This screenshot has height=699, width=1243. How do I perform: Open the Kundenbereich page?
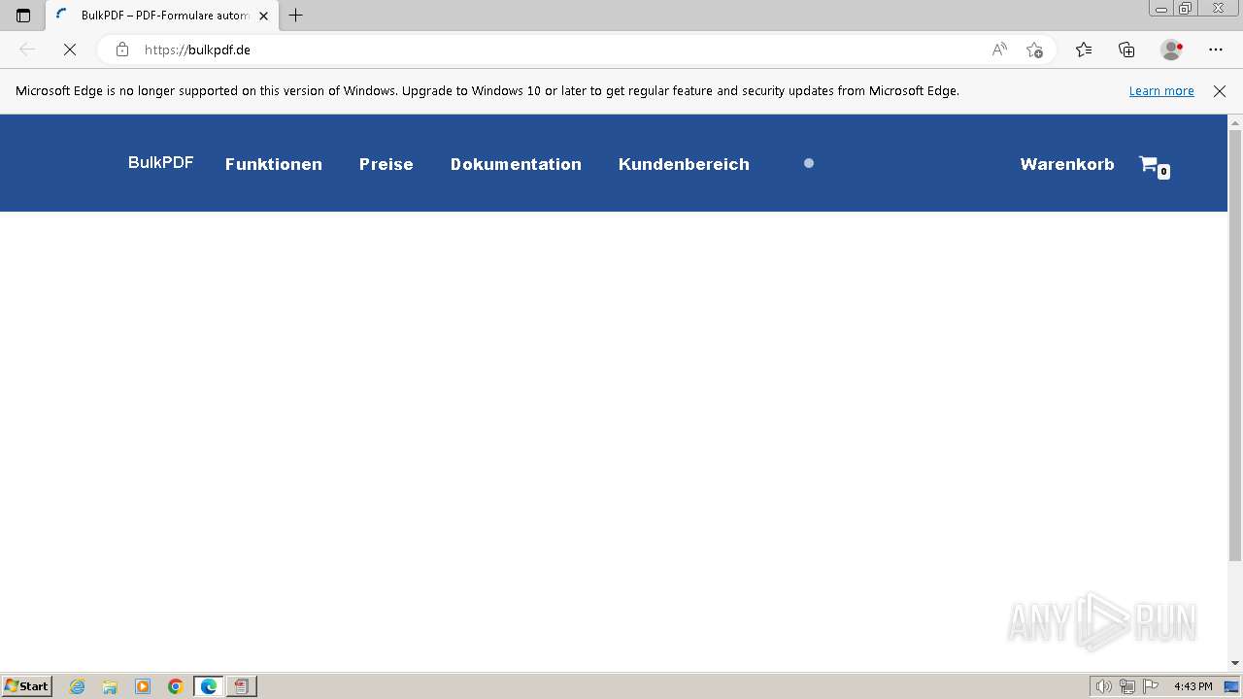click(x=684, y=164)
